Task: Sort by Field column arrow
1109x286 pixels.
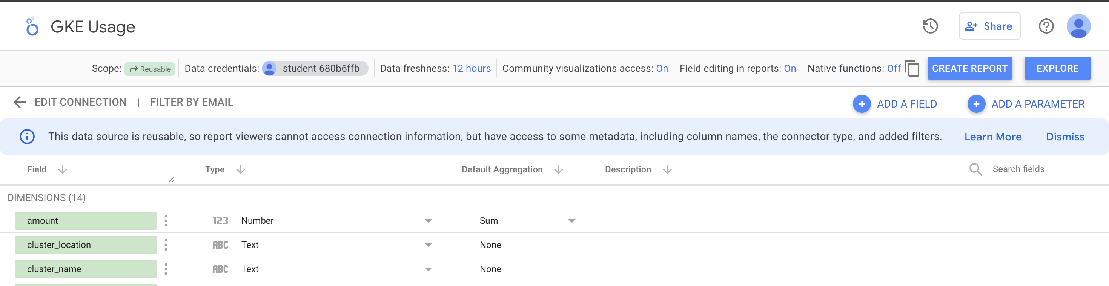Action: coord(63,169)
